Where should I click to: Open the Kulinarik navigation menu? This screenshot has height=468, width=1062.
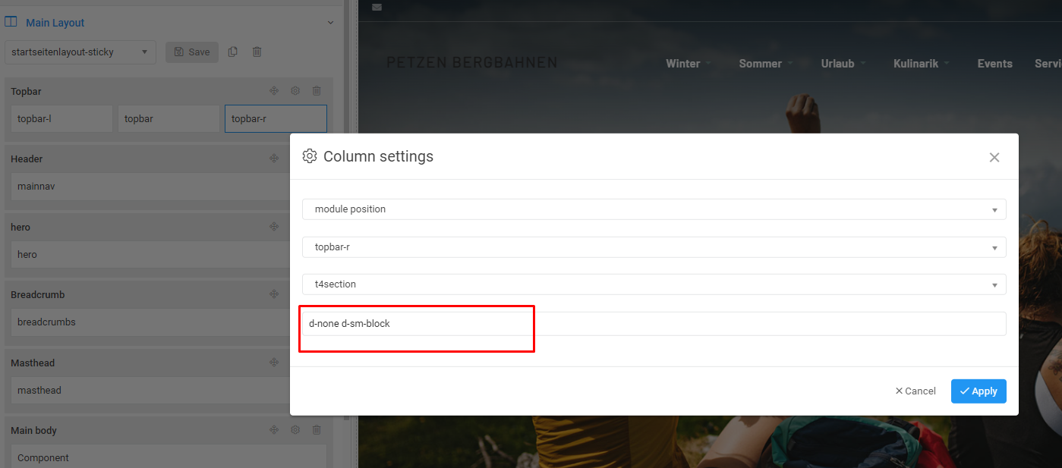click(x=921, y=64)
